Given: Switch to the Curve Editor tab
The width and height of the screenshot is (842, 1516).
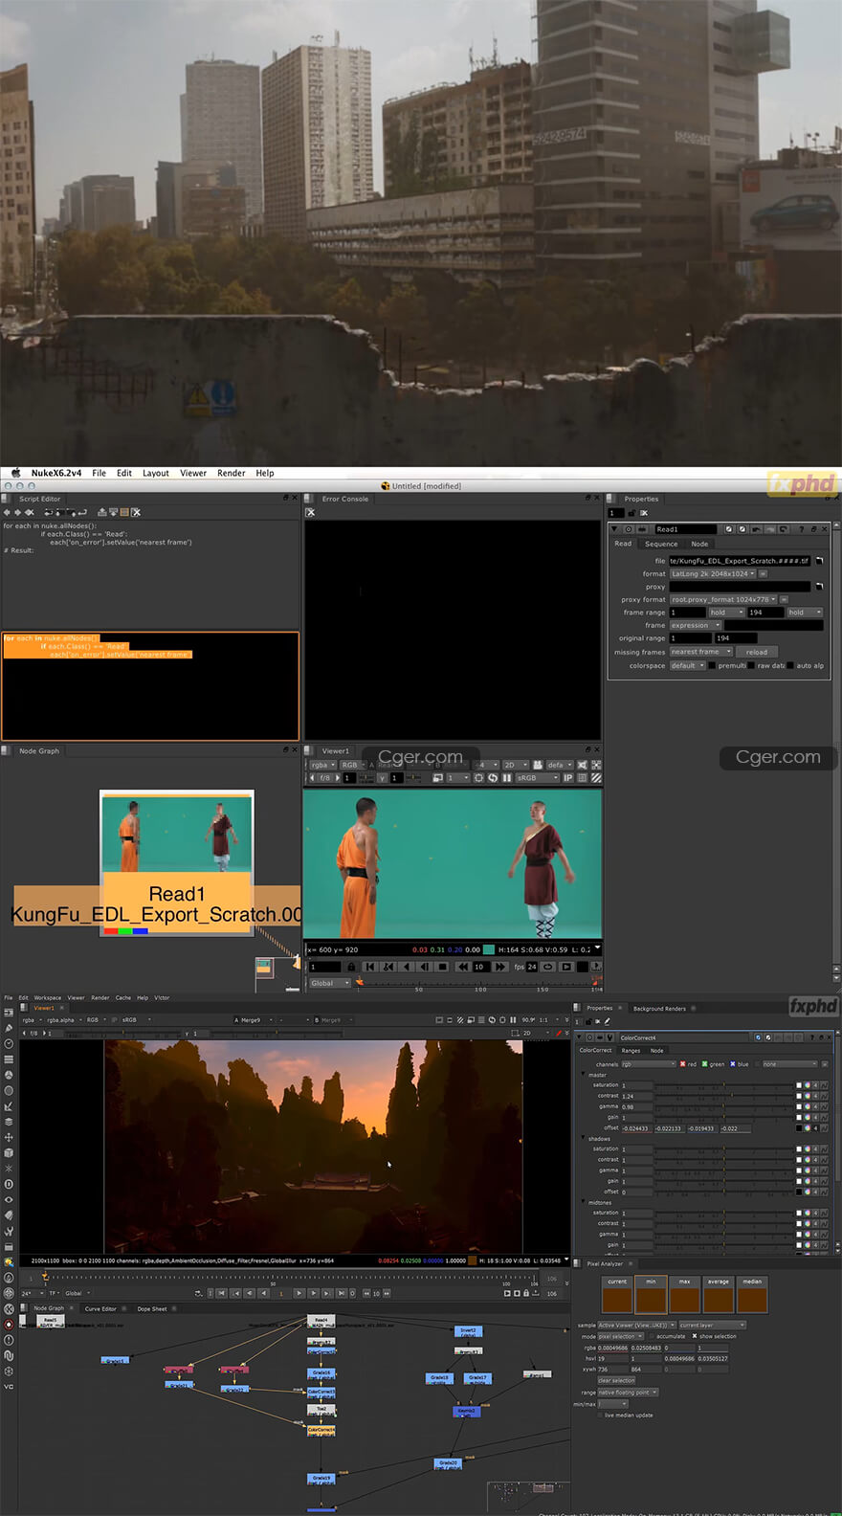Looking at the screenshot, I should [100, 1308].
